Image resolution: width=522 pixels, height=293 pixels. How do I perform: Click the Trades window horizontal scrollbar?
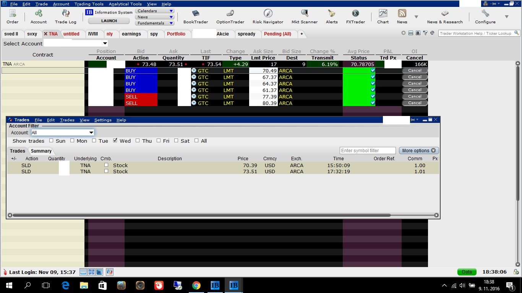tap(201, 215)
